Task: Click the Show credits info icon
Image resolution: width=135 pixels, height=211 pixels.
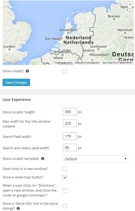Action: point(27,71)
